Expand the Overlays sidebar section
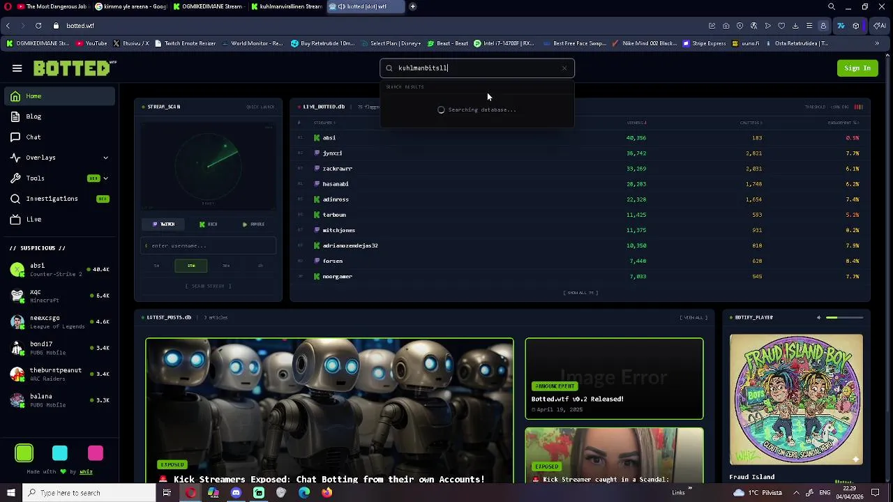The image size is (893, 502). tap(59, 158)
